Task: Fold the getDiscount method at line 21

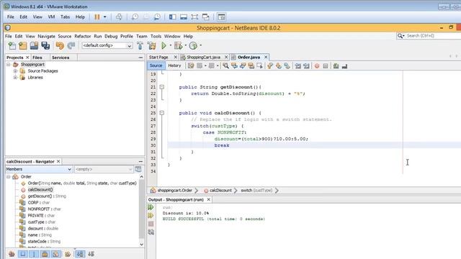Action: (x=161, y=87)
